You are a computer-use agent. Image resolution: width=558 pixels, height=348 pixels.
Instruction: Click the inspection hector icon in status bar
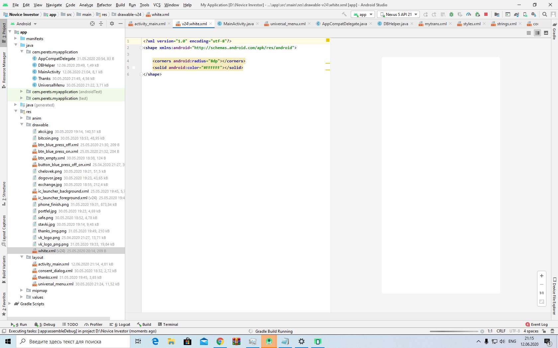point(552,331)
